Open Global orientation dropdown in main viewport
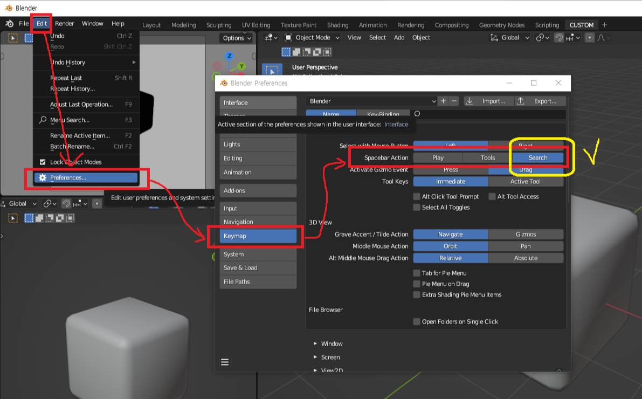 (510, 38)
